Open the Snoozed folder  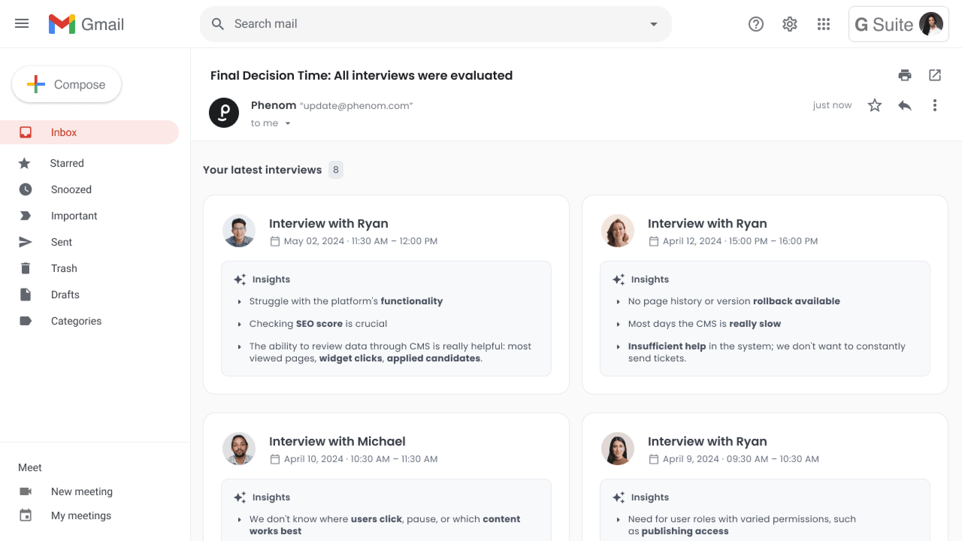(x=71, y=189)
